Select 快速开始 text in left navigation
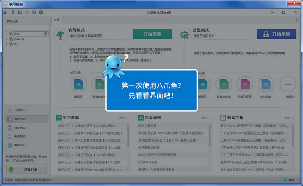The image size is (303, 186). pyautogui.click(x=20, y=110)
